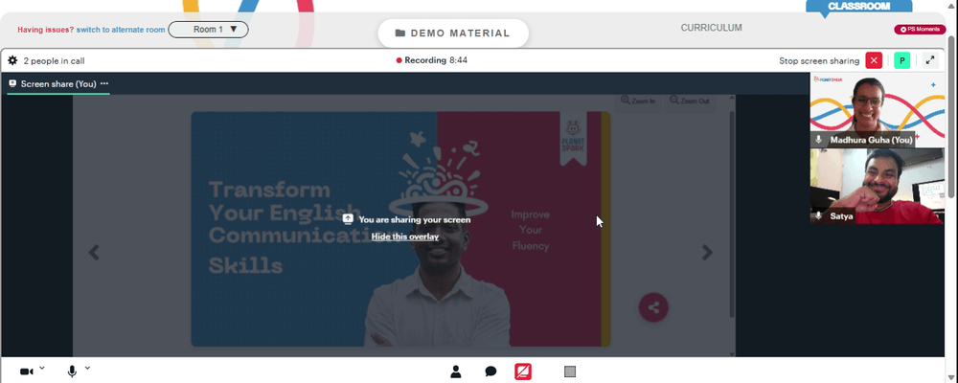Click Zoom Out button
This screenshot has height=383, width=958.
coord(690,101)
